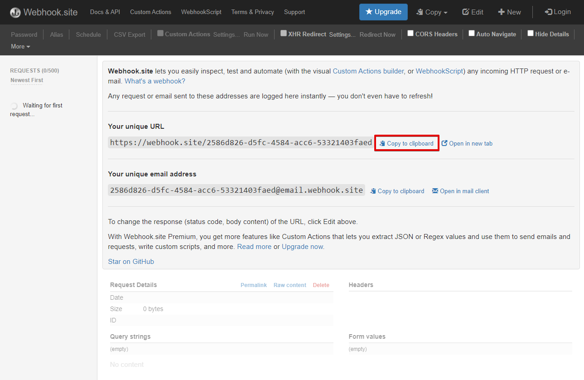584x380 pixels.
Task: Copy the unique URL to clipboard
Action: click(x=406, y=143)
